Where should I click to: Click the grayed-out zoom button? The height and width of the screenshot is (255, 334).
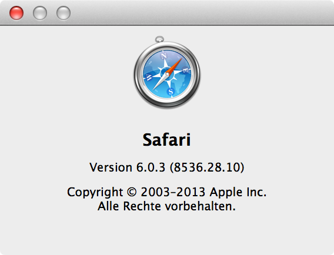click(x=64, y=13)
